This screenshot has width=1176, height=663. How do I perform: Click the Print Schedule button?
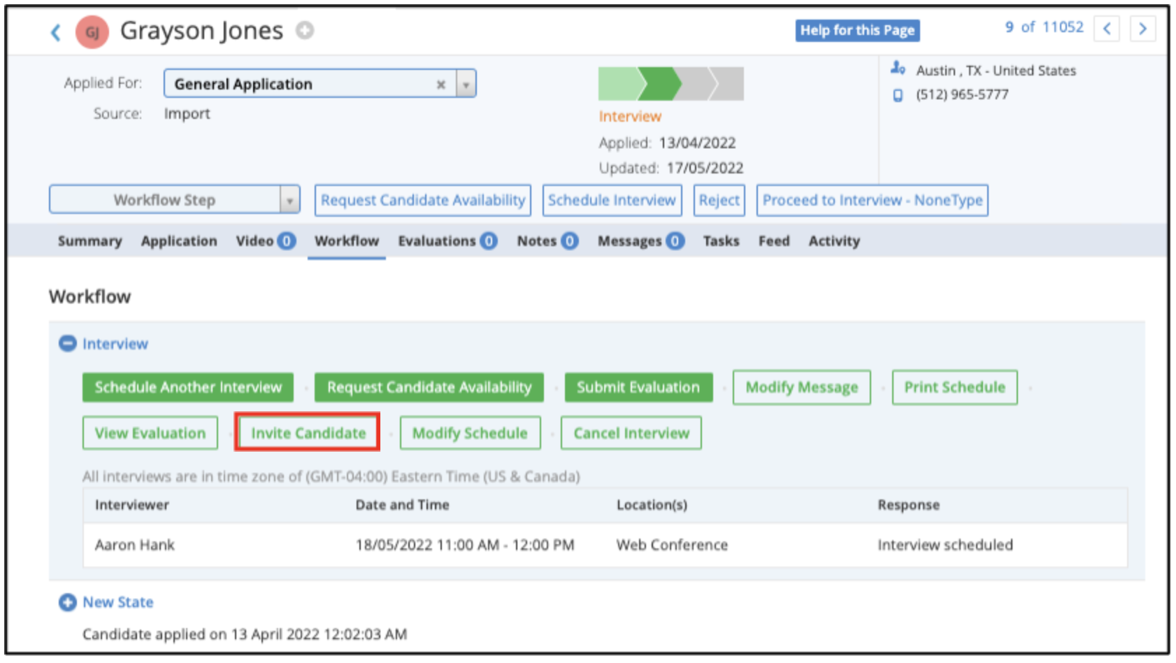[954, 387]
